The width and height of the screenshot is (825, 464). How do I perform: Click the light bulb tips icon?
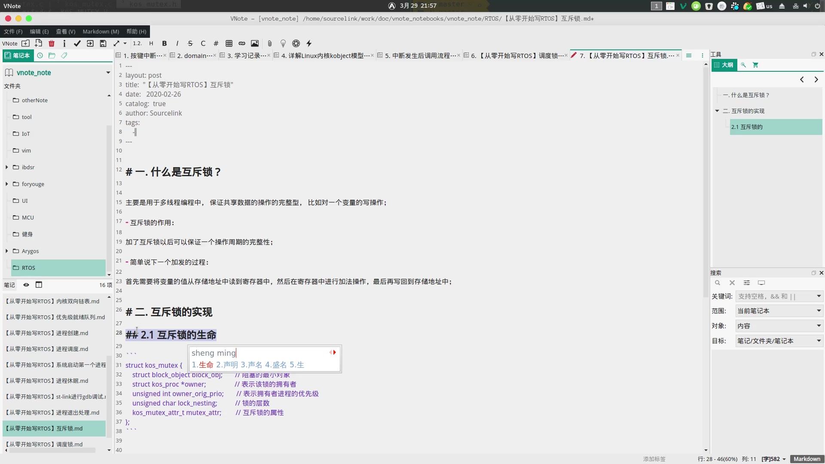283,43
